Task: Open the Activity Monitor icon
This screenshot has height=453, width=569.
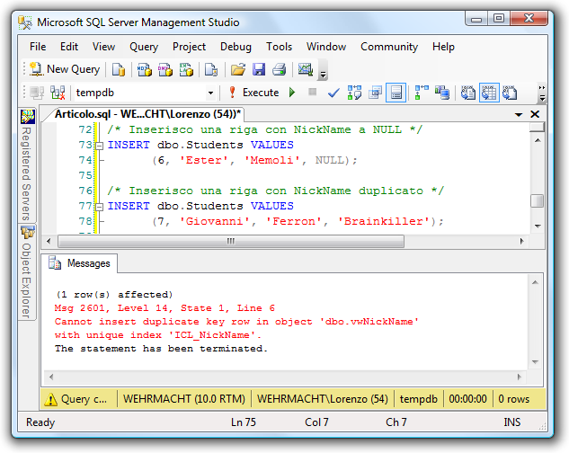Action: click(x=306, y=69)
